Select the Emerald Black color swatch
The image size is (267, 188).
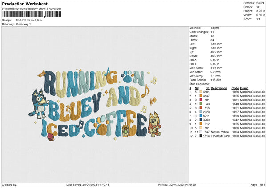pyautogui.click(x=201, y=136)
